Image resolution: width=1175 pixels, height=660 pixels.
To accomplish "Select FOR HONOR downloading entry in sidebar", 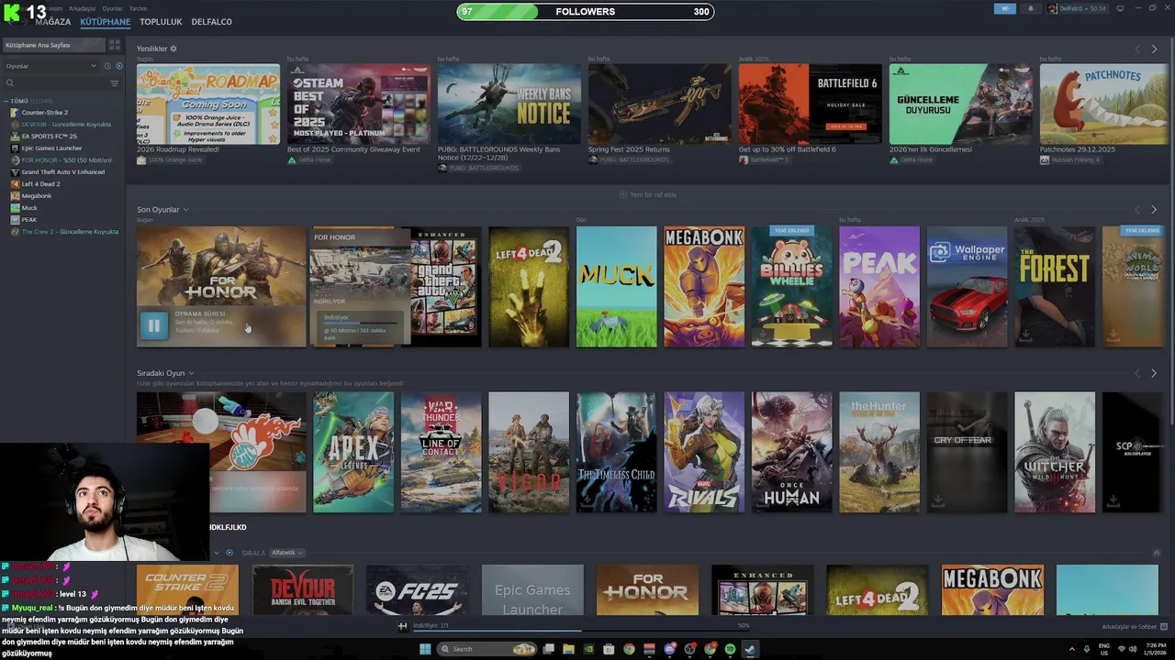I will tap(62, 160).
